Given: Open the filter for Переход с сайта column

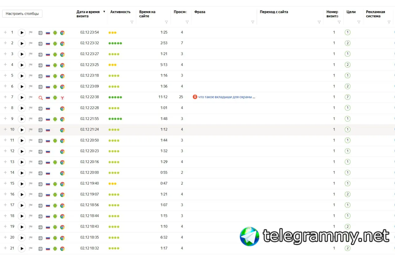Looking at the screenshot, I should pyautogui.click(x=319, y=22).
